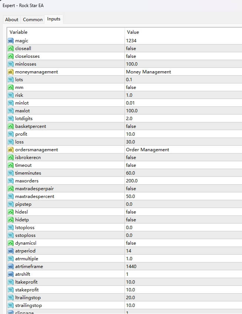Click the double icon beside ltrailingstop

pyautogui.click(x=11, y=298)
